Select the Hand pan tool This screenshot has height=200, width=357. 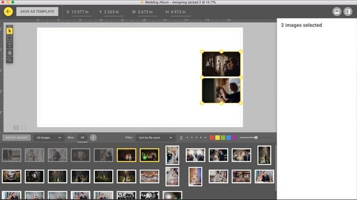pyautogui.click(x=9, y=52)
